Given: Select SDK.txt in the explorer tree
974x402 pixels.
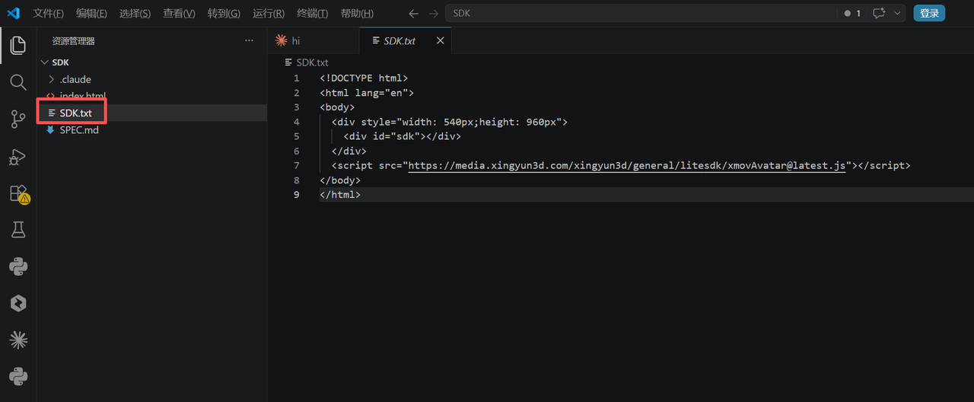Looking at the screenshot, I should coord(152,113).
